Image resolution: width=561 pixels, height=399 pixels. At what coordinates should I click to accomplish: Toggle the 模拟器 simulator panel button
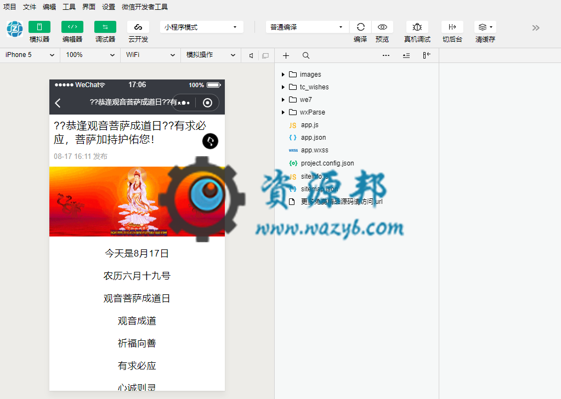point(39,27)
